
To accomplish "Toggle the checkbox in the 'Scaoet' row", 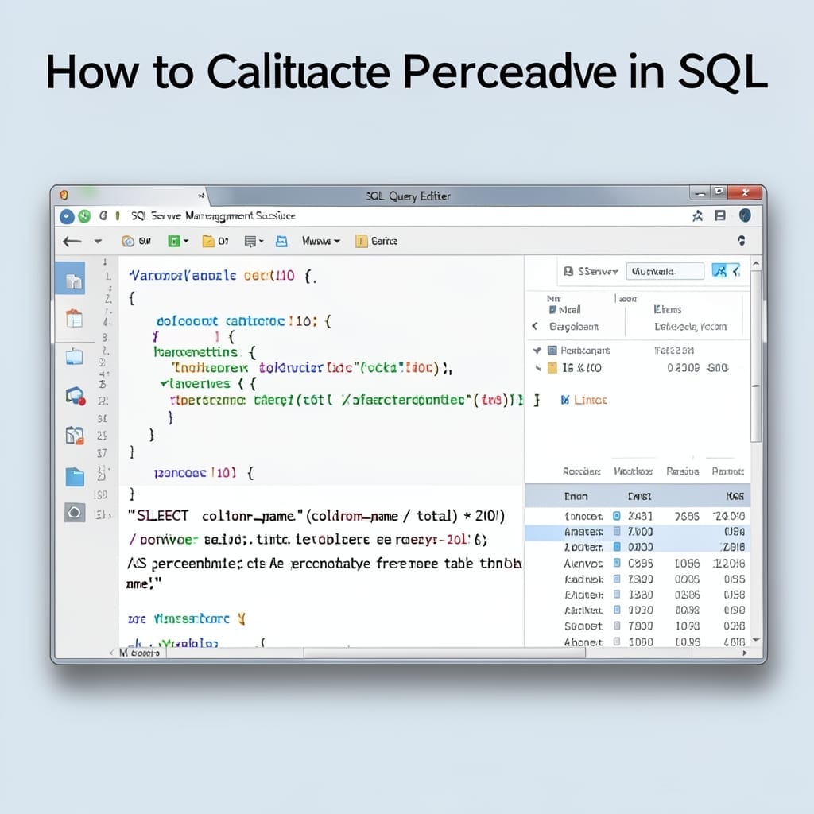I will pos(617,626).
